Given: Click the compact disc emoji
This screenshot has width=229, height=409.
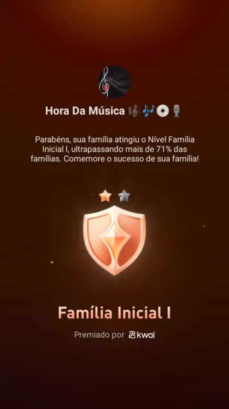Looking at the screenshot, I should [163, 111].
